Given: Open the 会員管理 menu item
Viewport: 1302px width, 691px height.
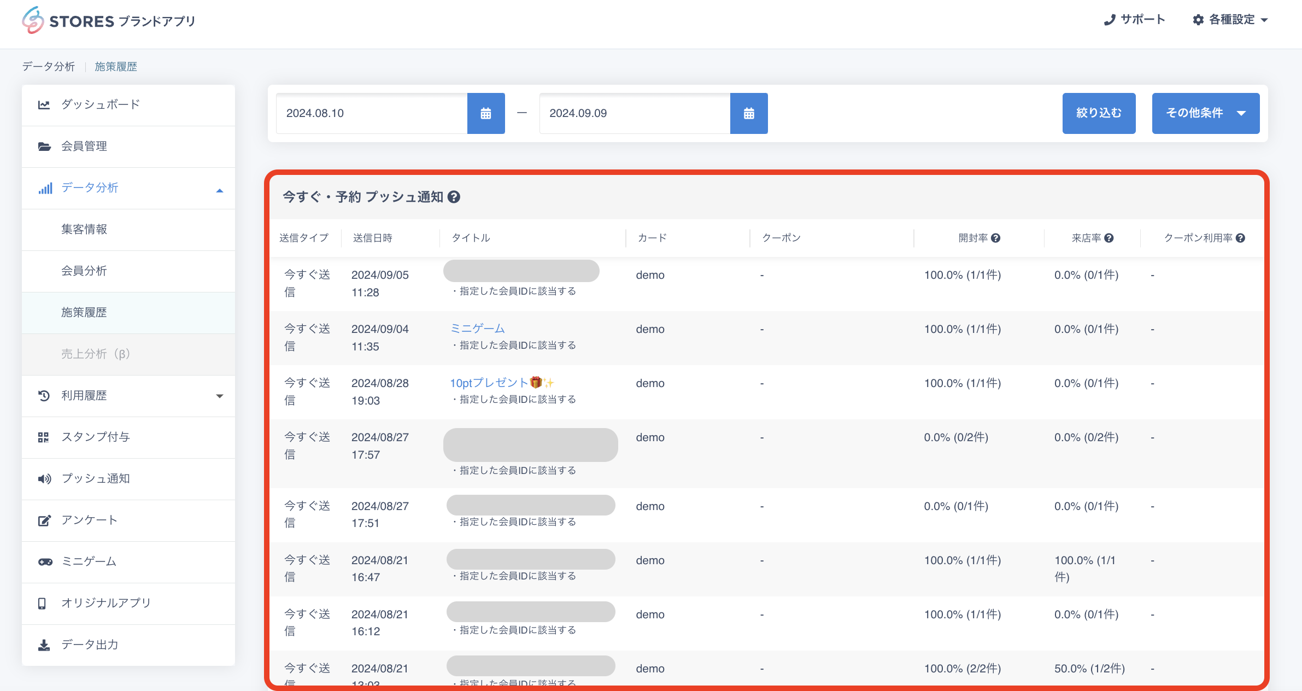Looking at the screenshot, I should (128, 147).
